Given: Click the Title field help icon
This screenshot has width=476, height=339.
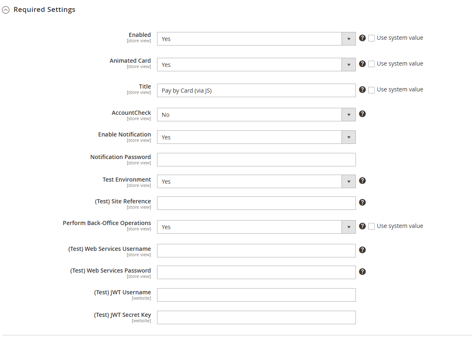Looking at the screenshot, I should (x=362, y=89).
